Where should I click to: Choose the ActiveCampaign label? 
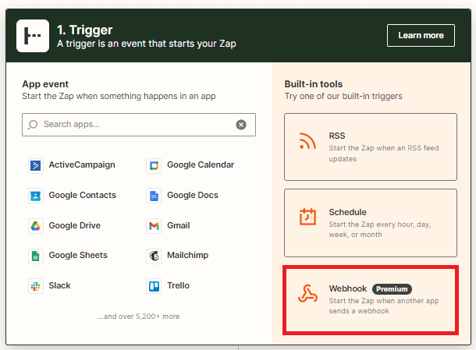(x=82, y=164)
